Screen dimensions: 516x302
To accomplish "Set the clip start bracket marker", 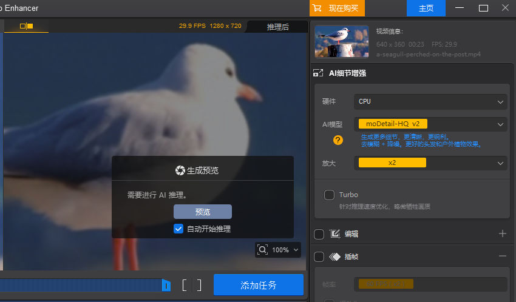I will click(185, 285).
